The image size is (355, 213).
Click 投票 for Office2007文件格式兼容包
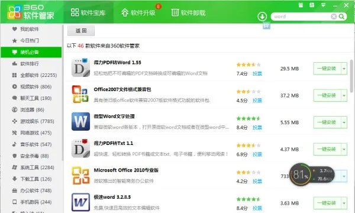257,101
